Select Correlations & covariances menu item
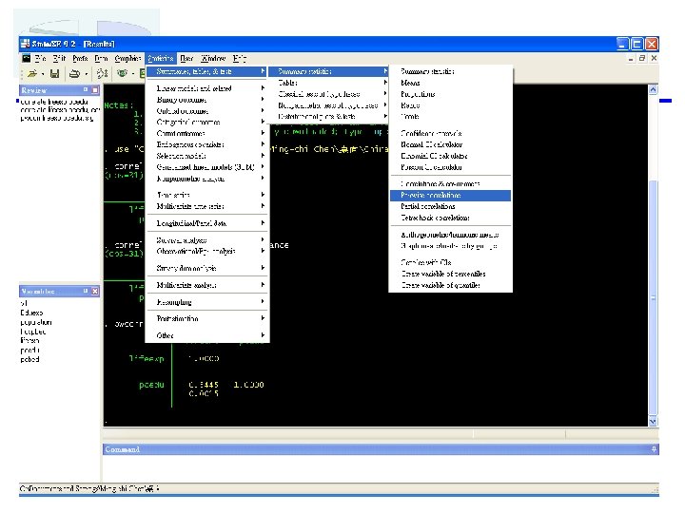 coord(450,183)
